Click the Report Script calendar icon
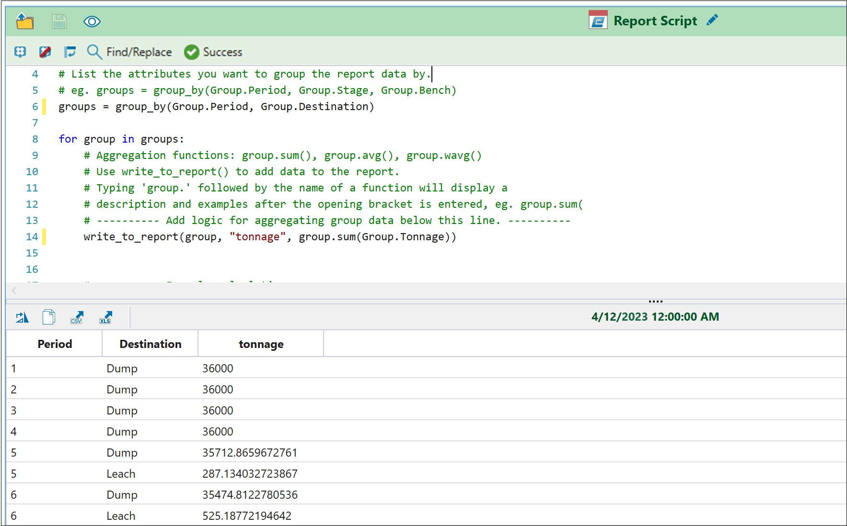This screenshot has width=847, height=526. pos(598,21)
